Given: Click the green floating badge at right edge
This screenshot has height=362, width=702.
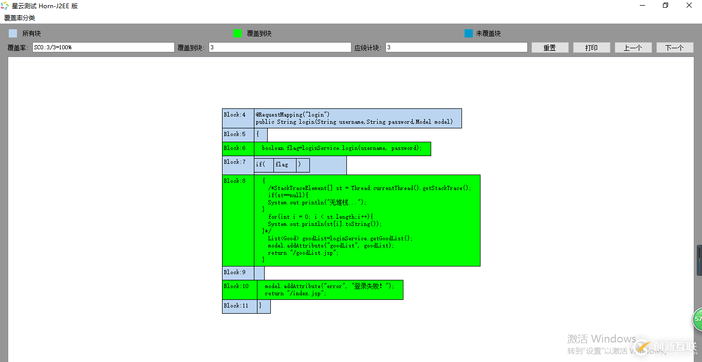Looking at the screenshot, I should [x=697, y=319].
